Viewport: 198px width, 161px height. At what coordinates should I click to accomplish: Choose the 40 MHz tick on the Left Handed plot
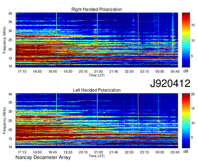10,94
